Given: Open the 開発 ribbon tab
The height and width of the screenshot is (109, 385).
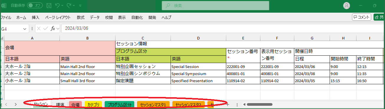Looking at the screenshot, I should click(152, 17).
